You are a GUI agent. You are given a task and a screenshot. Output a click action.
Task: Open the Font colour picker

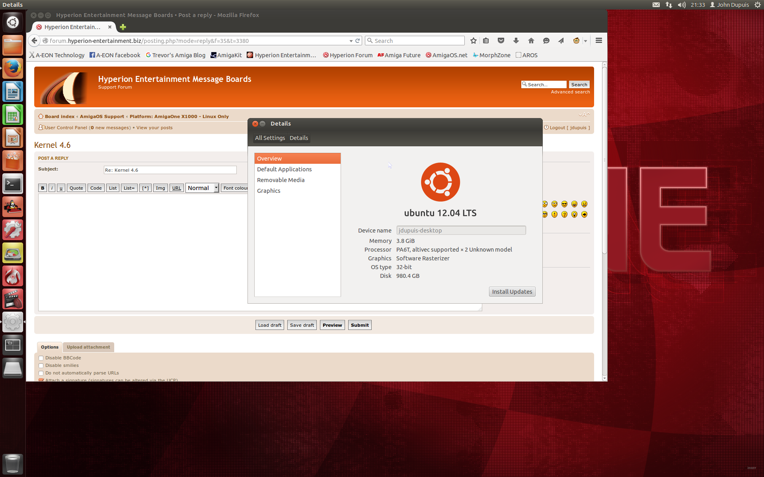click(235, 188)
